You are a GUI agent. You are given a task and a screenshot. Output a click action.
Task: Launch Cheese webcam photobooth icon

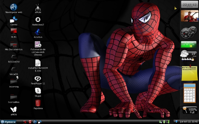coord(38,44)
